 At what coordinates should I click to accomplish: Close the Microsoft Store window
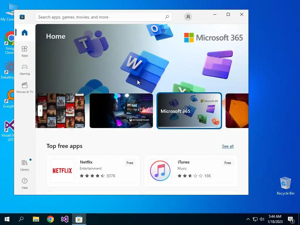242,14
